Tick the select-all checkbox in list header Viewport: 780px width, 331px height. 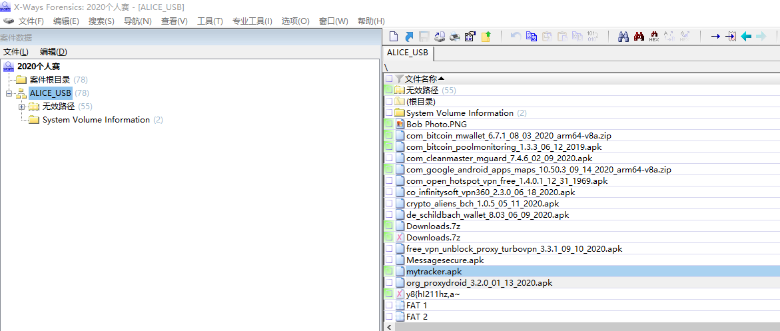(389, 79)
